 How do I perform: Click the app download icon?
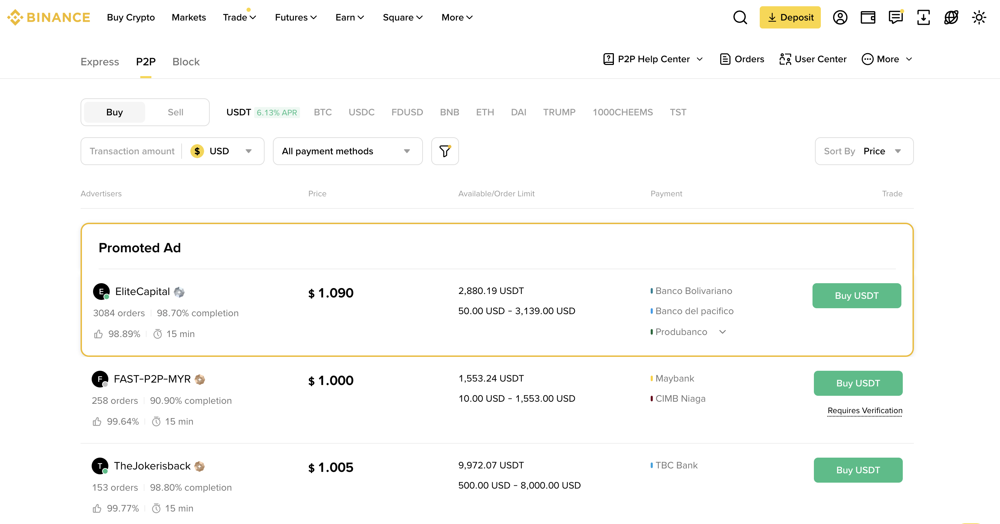tap(923, 17)
